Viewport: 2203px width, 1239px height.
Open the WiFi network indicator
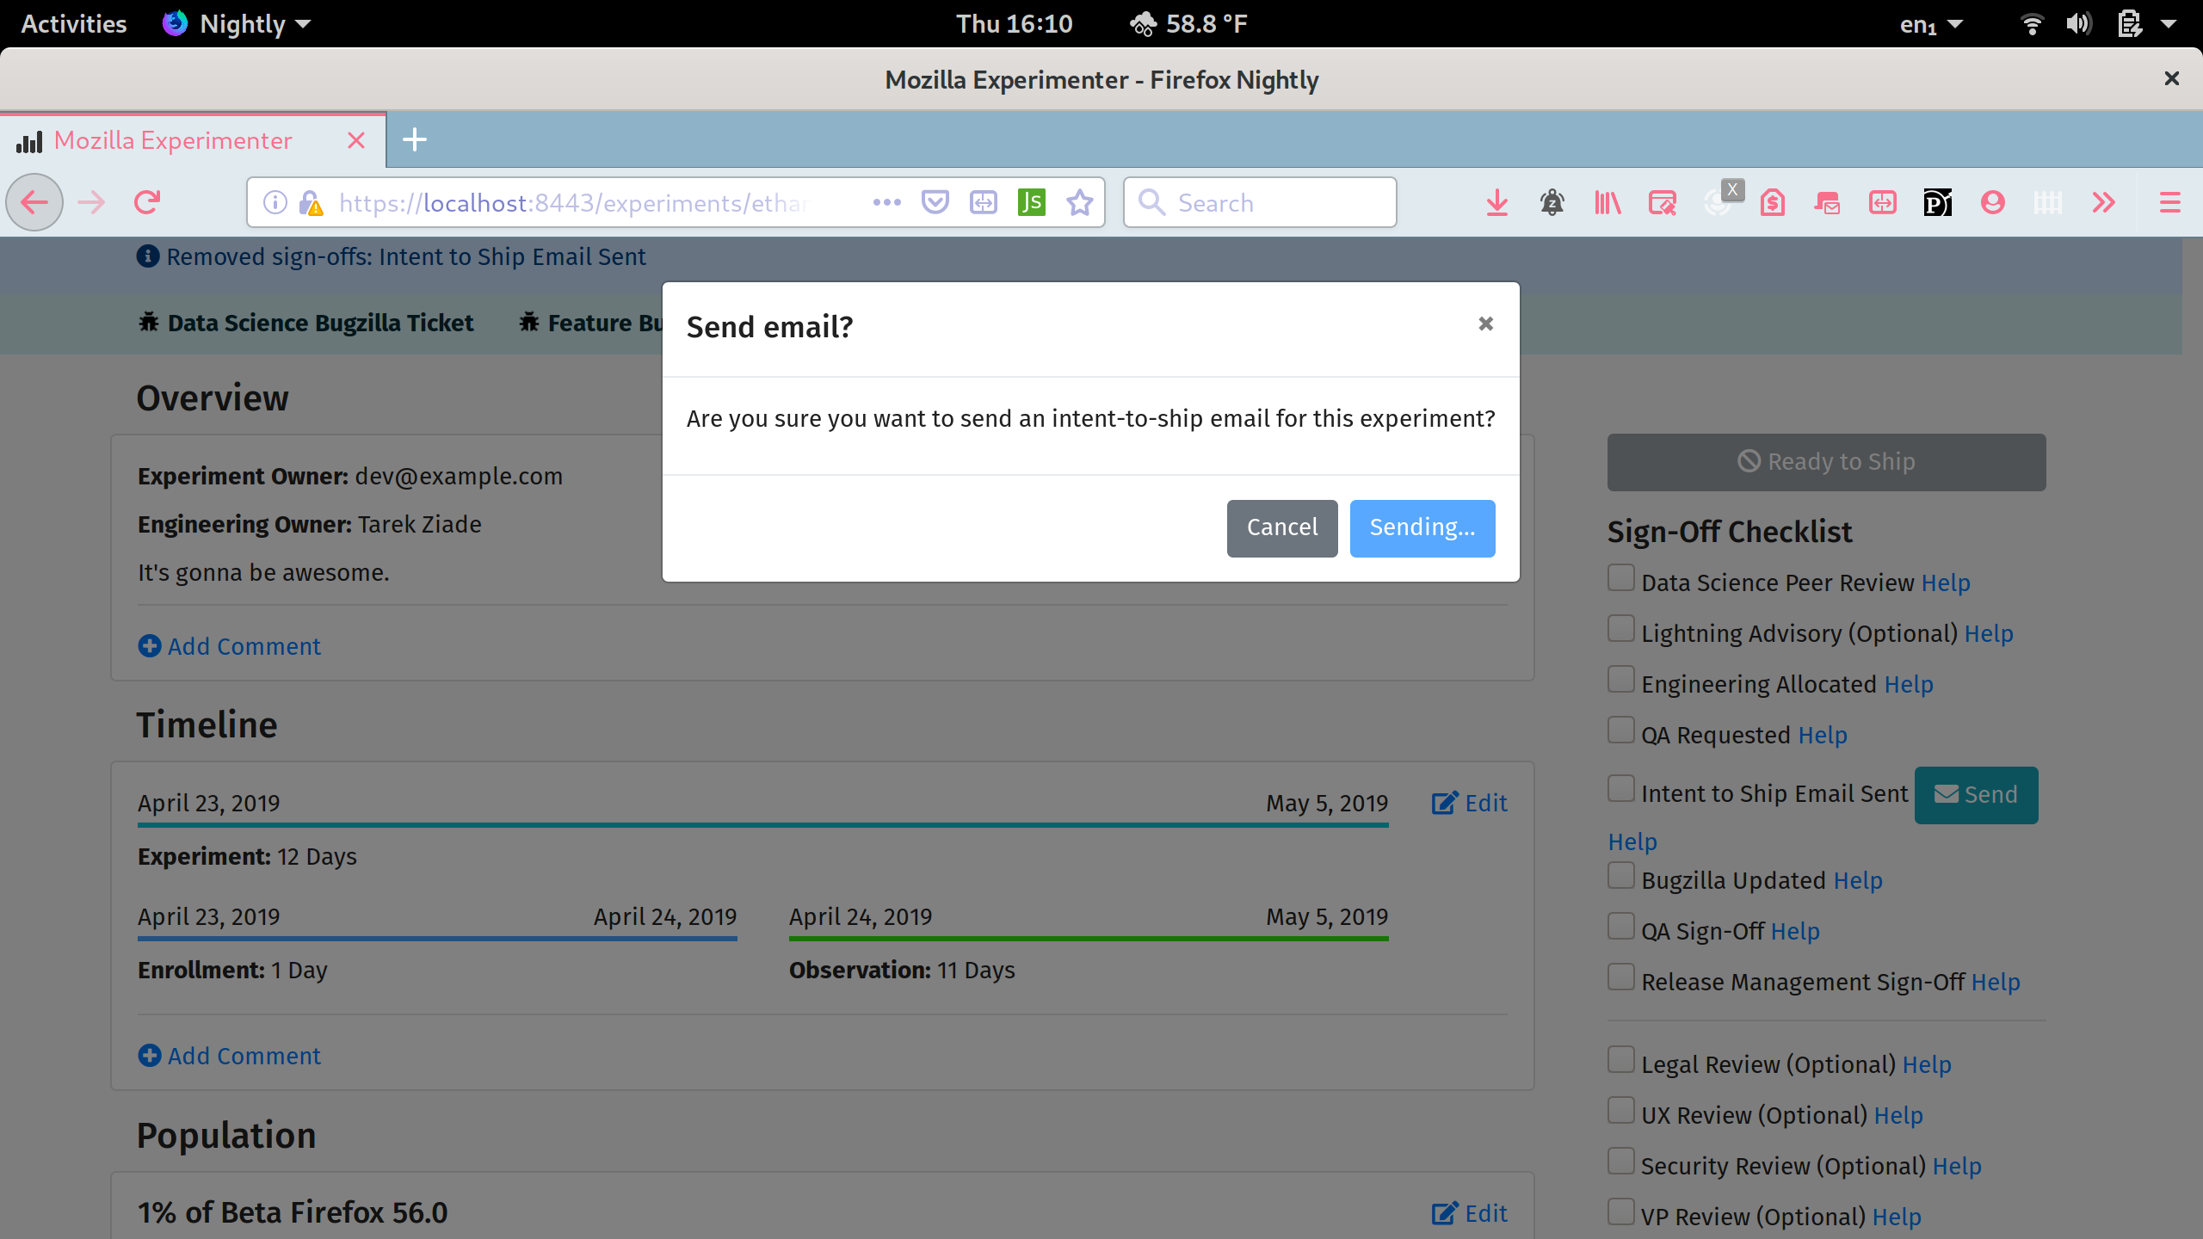point(2032,24)
